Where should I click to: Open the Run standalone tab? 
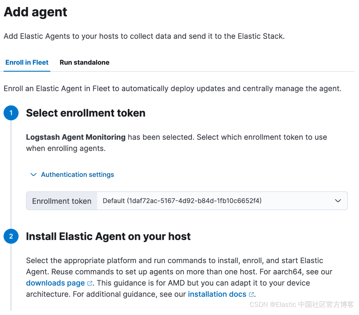[x=84, y=62]
